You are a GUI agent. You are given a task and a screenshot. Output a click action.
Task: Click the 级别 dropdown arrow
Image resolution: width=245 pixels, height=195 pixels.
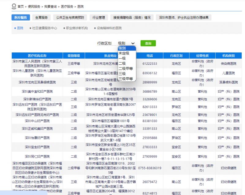pyautogui.click(x=133, y=43)
